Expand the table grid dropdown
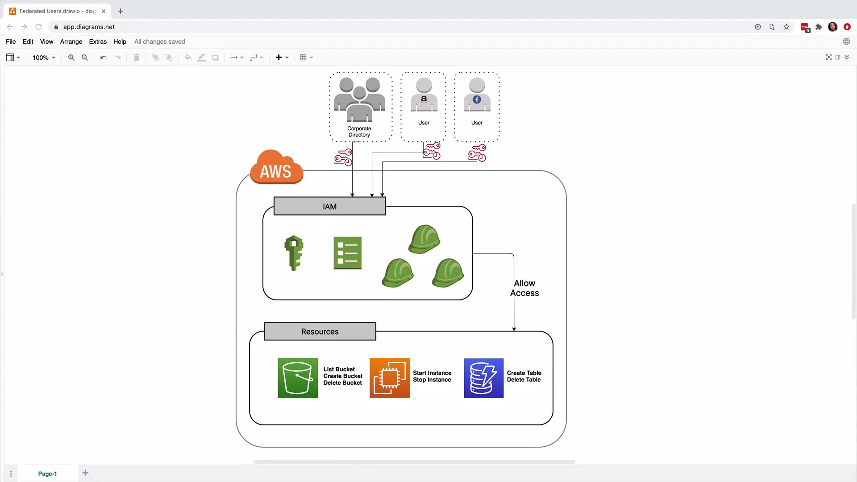The image size is (857, 482). 307,58
